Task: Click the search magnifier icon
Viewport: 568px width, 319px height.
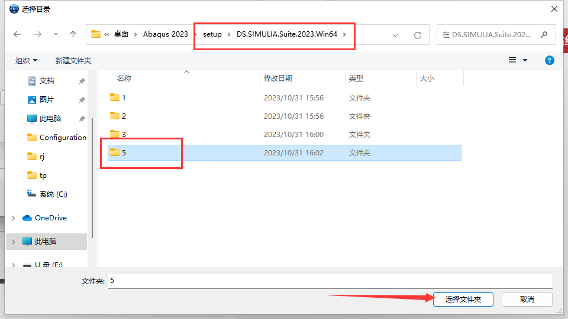Action: 544,35
